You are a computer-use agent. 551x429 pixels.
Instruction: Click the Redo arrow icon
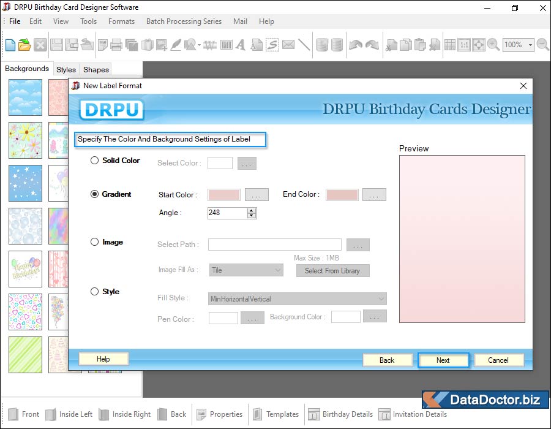tap(372, 45)
